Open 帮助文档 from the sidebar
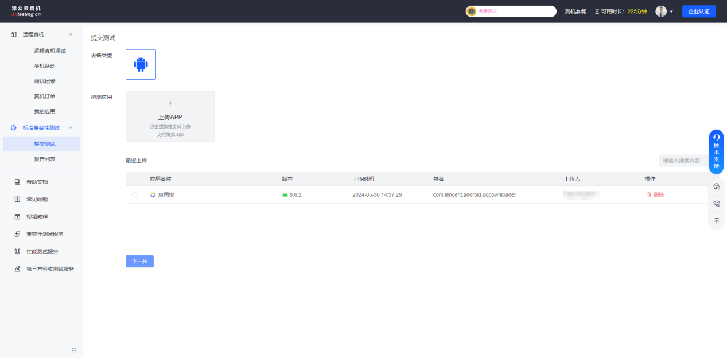727x358 pixels. coord(37,182)
